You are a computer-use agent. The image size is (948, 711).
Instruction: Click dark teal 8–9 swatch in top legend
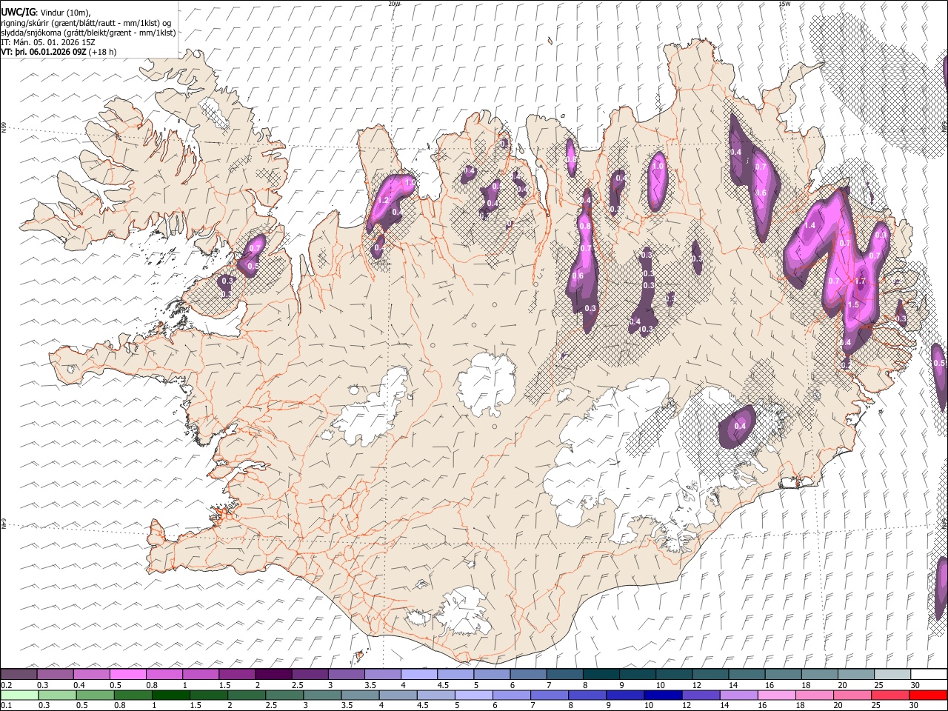click(x=601, y=675)
